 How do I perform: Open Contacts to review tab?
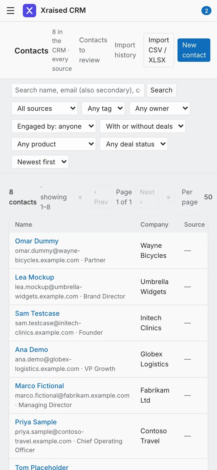point(93,50)
